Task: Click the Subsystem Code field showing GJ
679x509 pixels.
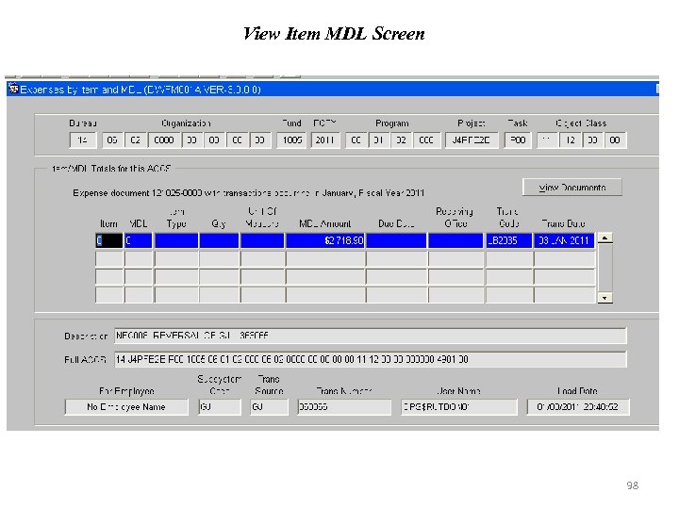Action: (220, 407)
